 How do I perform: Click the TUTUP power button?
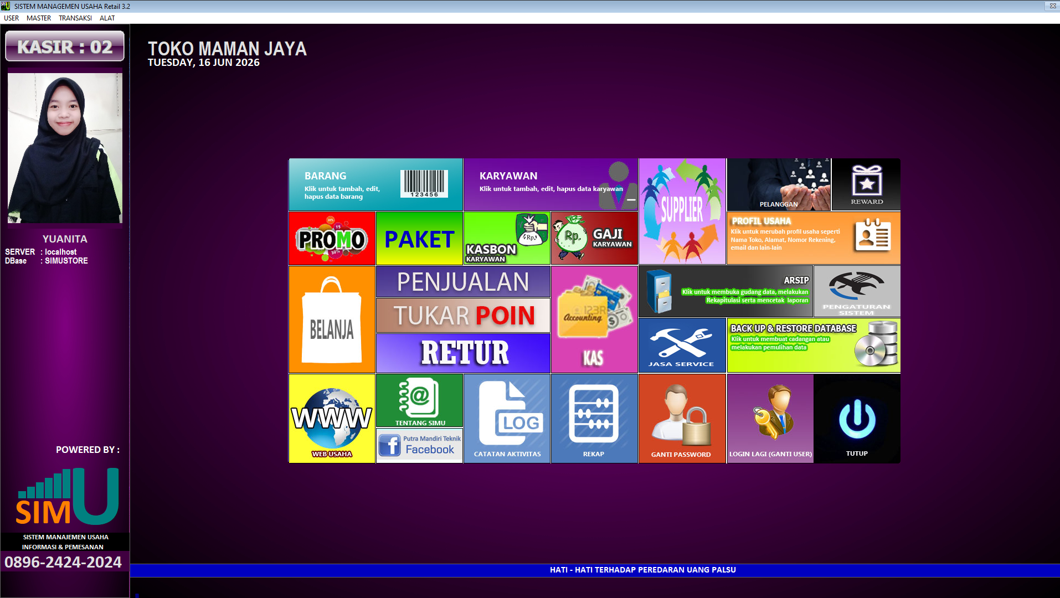pos(857,419)
